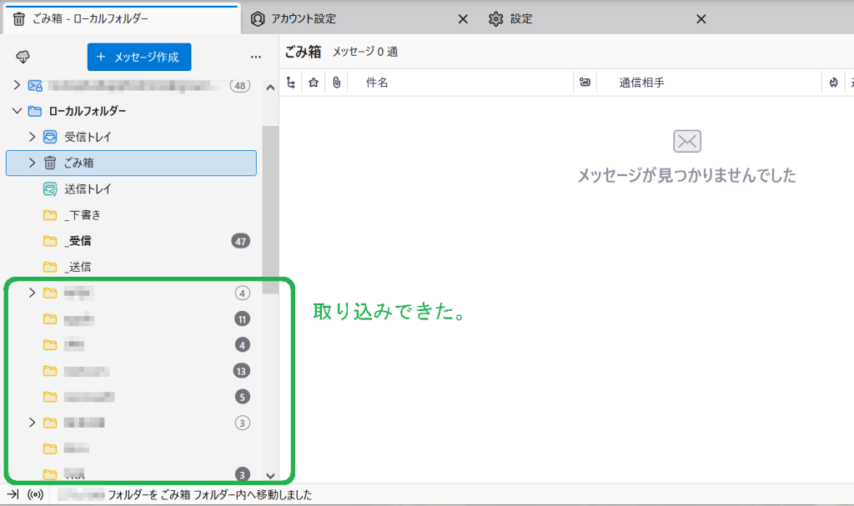This screenshot has width=854, height=506.
Task: Open the folder pane options menu (three dots)
Action: (x=256, y=57)
